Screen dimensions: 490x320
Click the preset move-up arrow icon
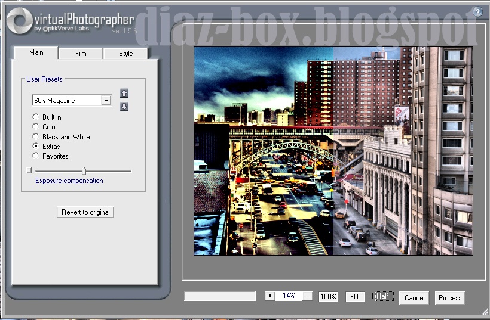point(124,93)
